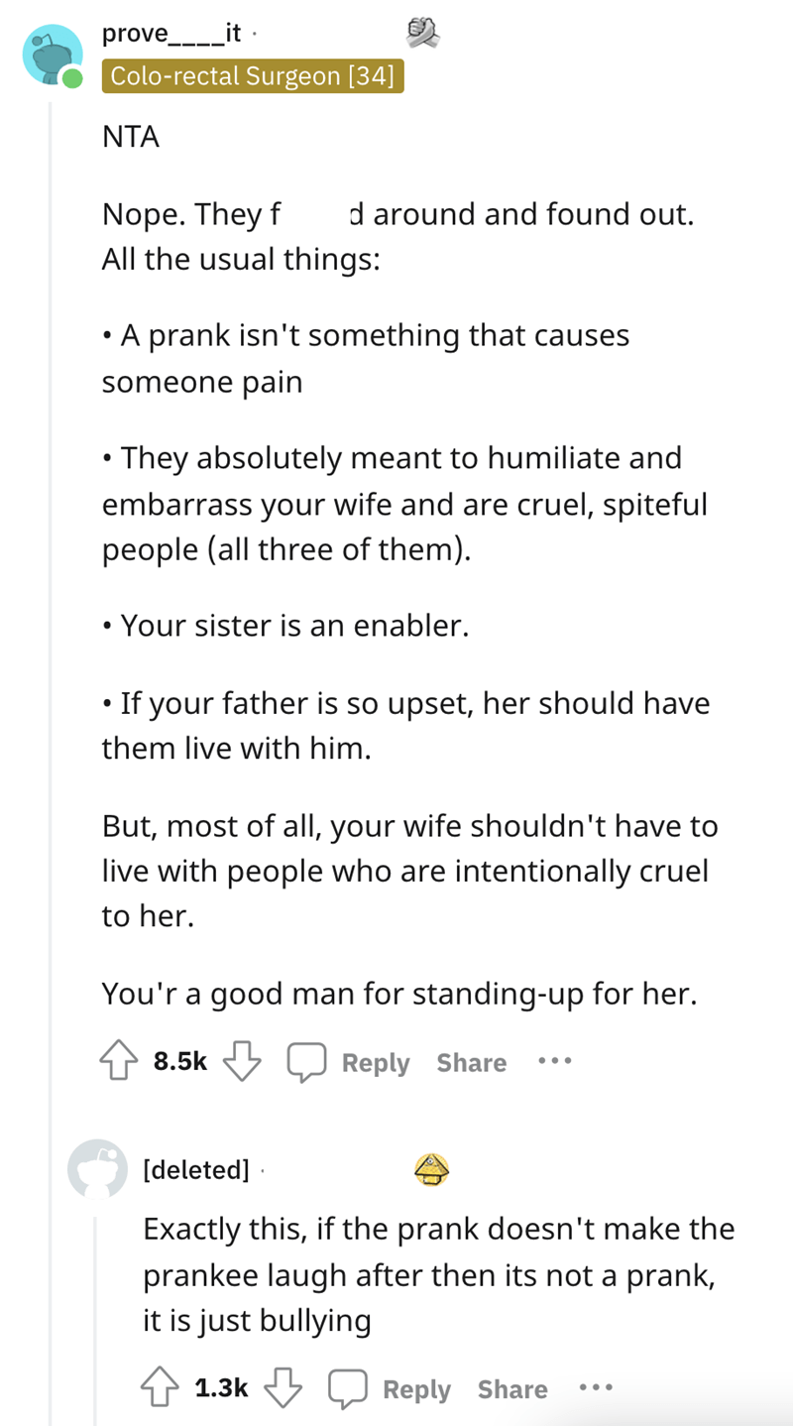793x1426 pixels.
Task: Click Reply under the top comment
Action: [376, 1062]
